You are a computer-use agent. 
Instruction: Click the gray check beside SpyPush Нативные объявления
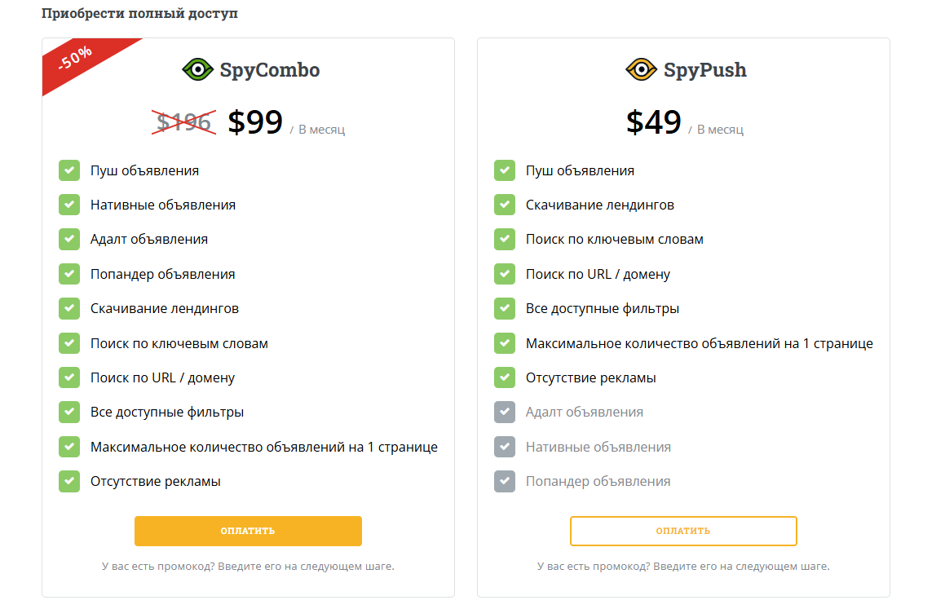coord(505,447)
